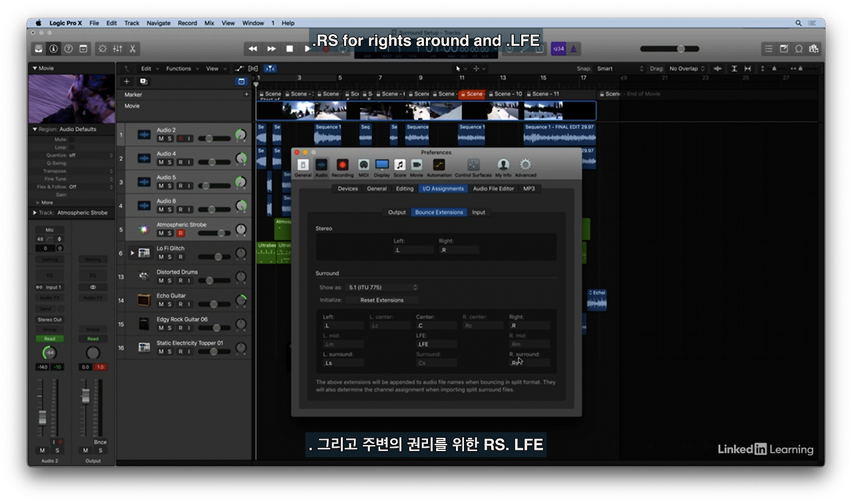
Task: Switch to the Audio File Editor tab
Action: 493,189
